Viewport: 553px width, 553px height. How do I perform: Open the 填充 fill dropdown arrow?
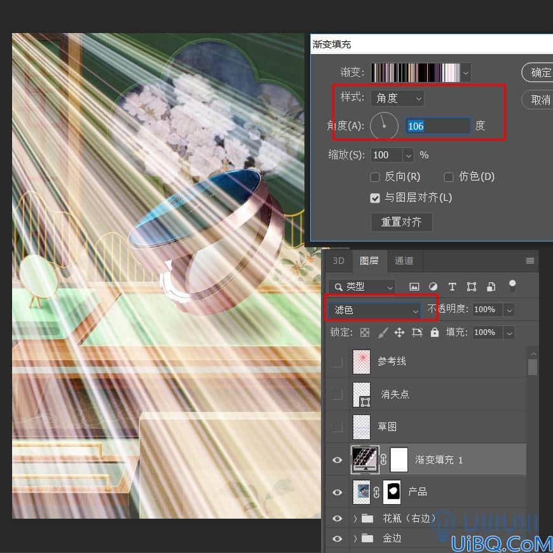(x=509, y=332)
